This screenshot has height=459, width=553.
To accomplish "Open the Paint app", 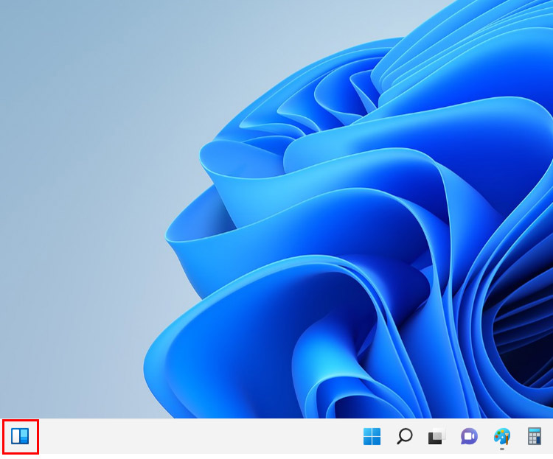I will pyautogui.click(x=502, y=436).
